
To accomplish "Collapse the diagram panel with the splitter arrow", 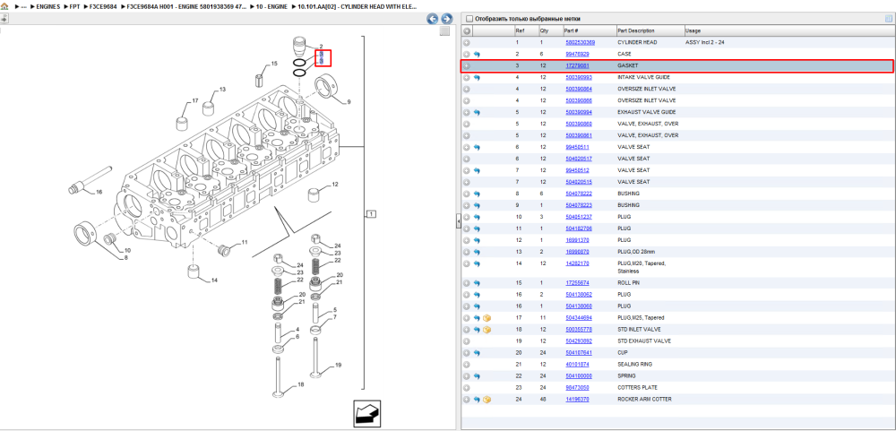I will 458,222.
